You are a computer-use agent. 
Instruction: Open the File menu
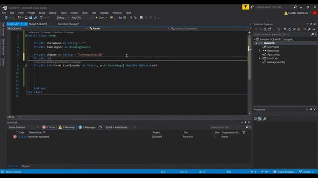pos(4,13)
